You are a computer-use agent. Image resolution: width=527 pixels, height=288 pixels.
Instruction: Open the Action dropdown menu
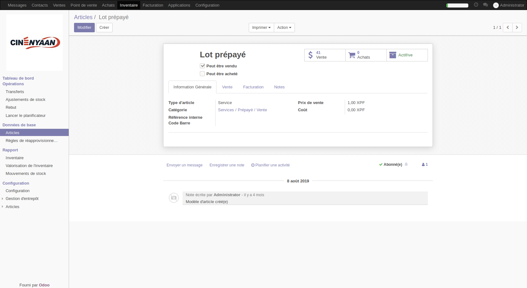point(284,28)
